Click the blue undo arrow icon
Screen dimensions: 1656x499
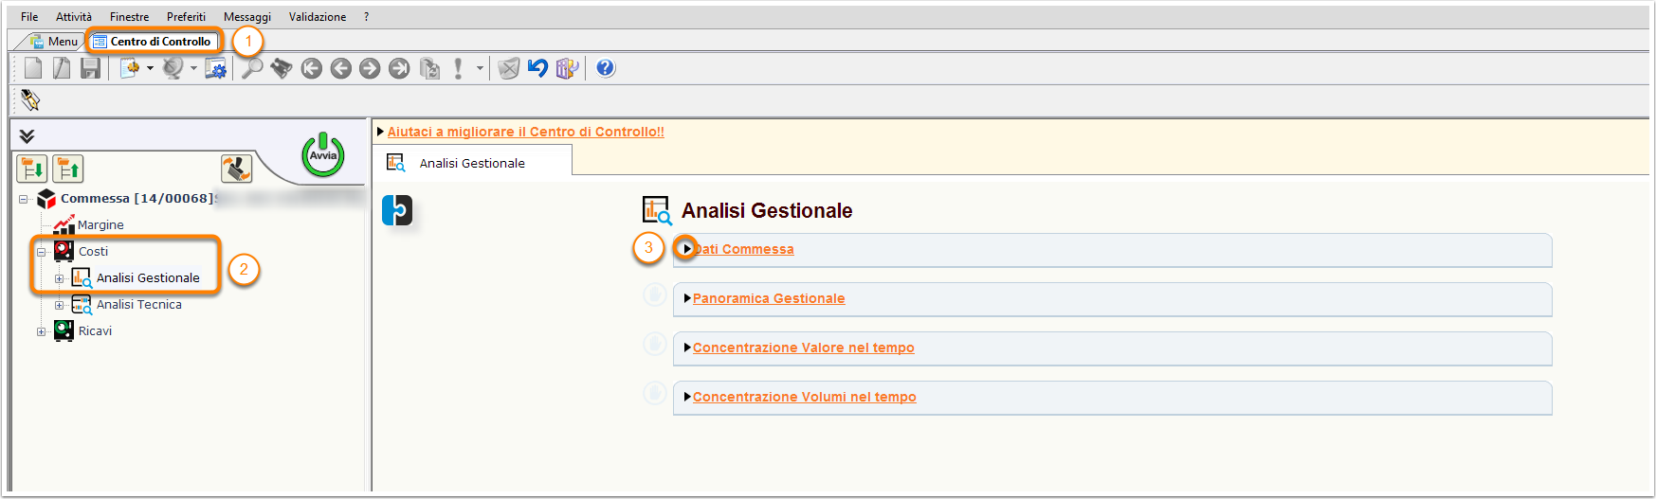coord(537,68)
